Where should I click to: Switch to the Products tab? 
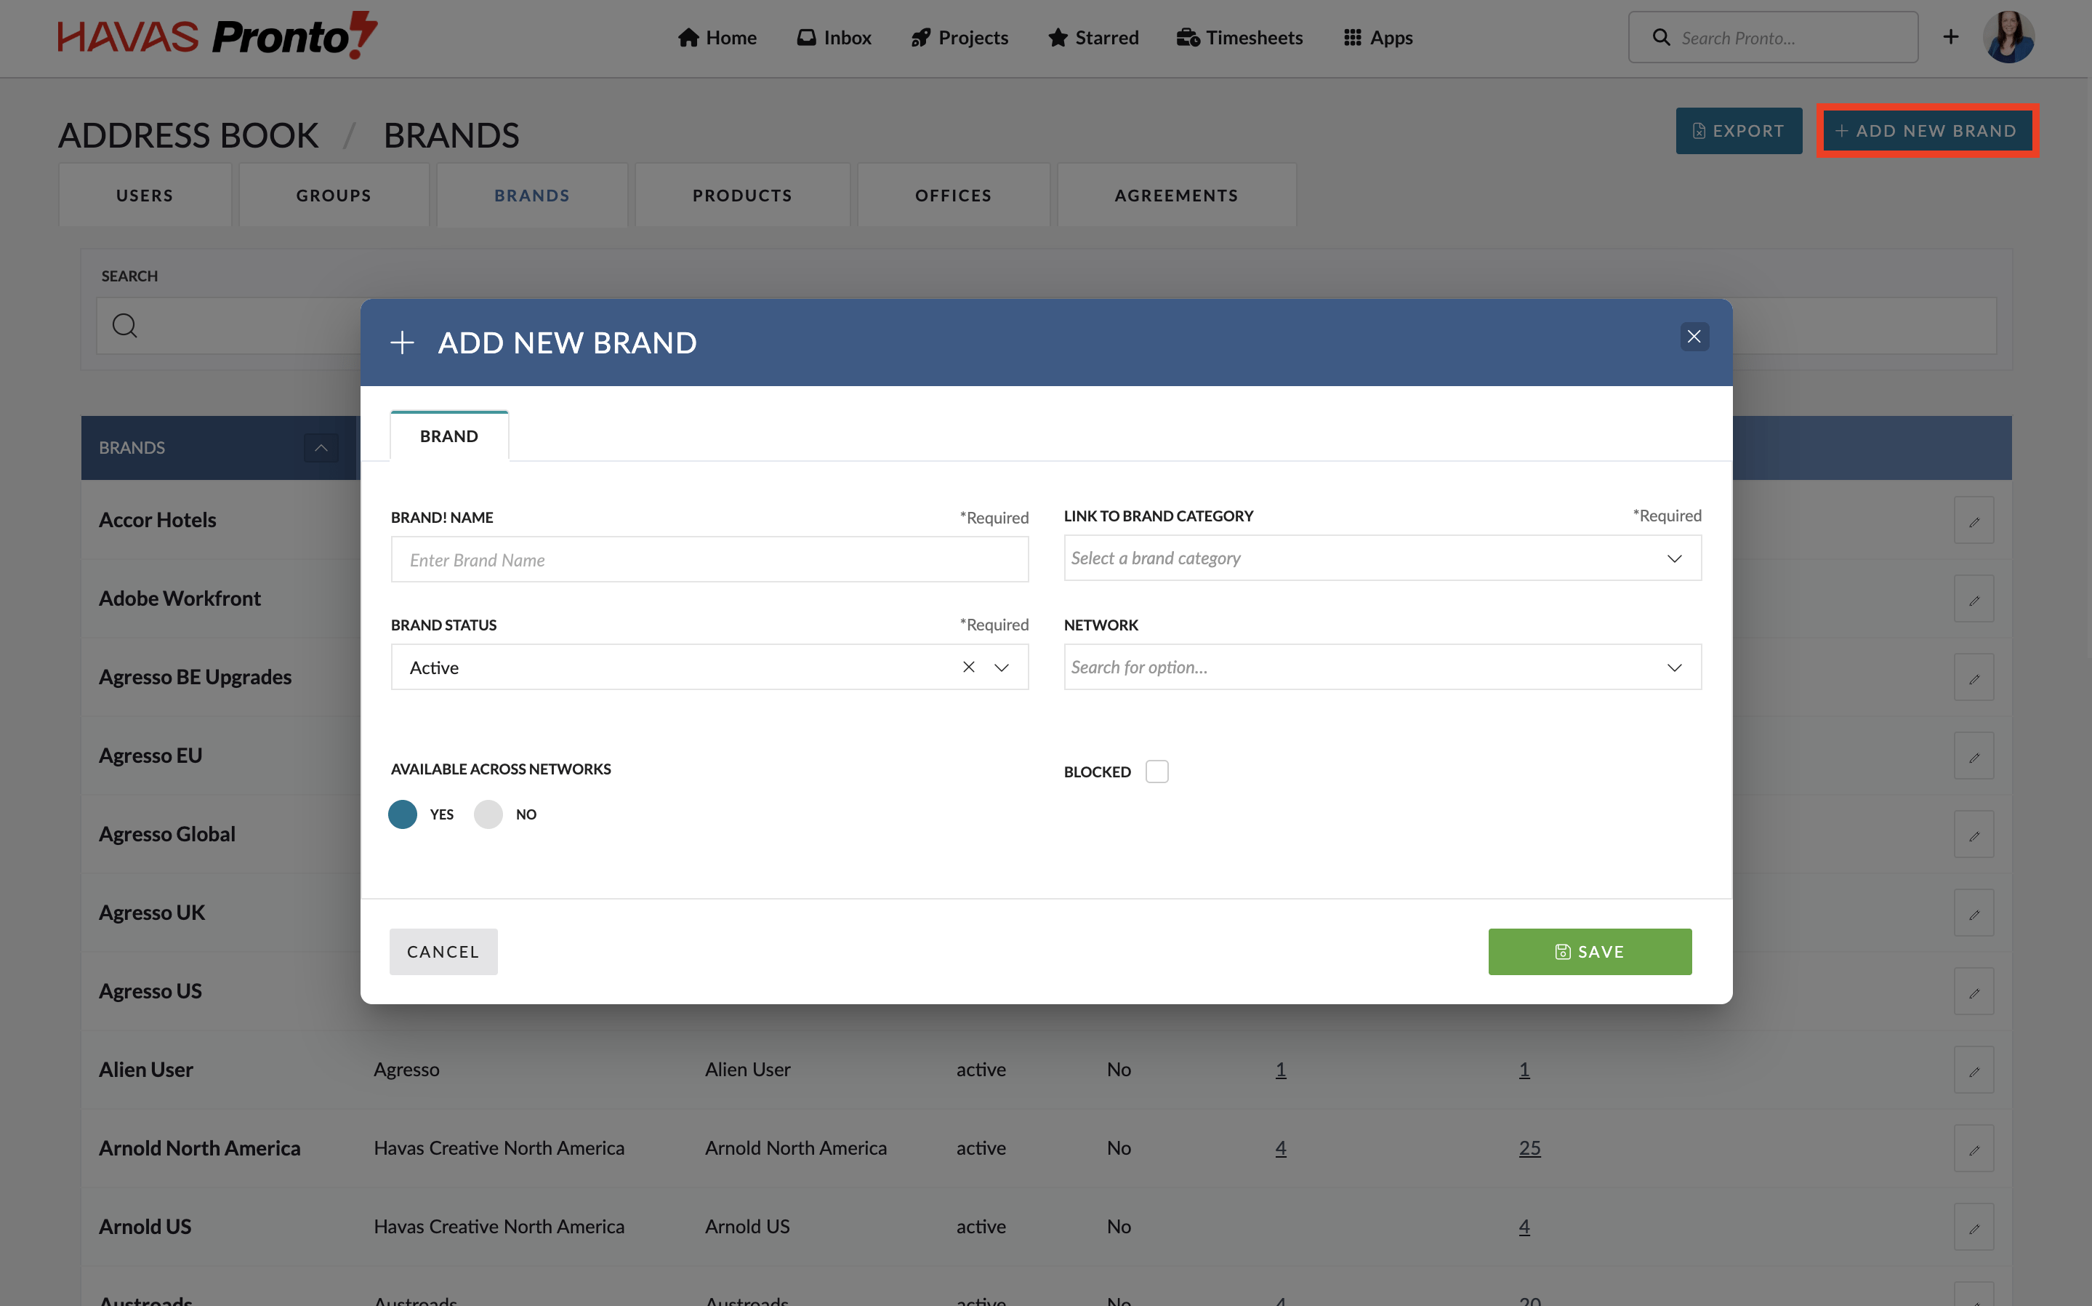point(741,196)
